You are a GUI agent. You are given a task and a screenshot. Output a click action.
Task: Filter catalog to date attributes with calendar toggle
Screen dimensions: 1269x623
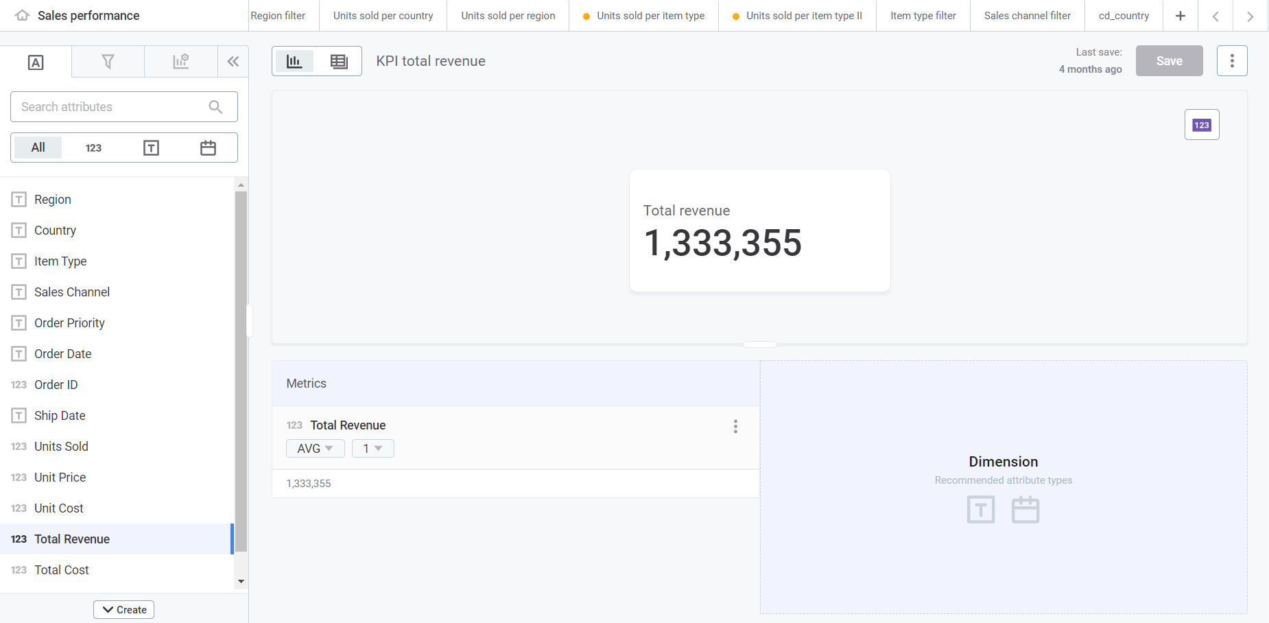click(x=208, y=147)
